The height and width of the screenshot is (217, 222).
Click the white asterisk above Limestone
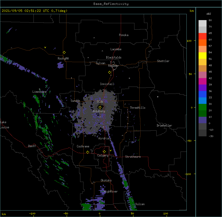click(x=39, y=89)
